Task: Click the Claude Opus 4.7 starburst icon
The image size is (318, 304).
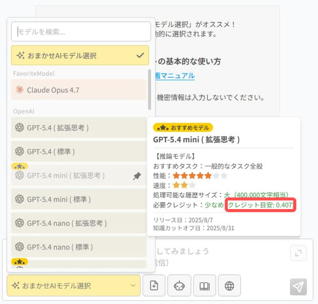Action: 20,90
